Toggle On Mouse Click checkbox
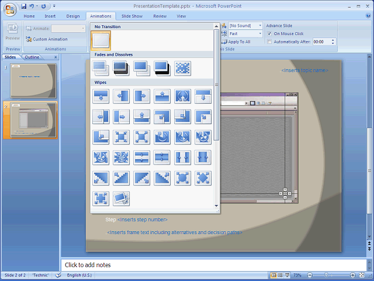The height and width of the screenshot is (281, 374). coord(269,34)
